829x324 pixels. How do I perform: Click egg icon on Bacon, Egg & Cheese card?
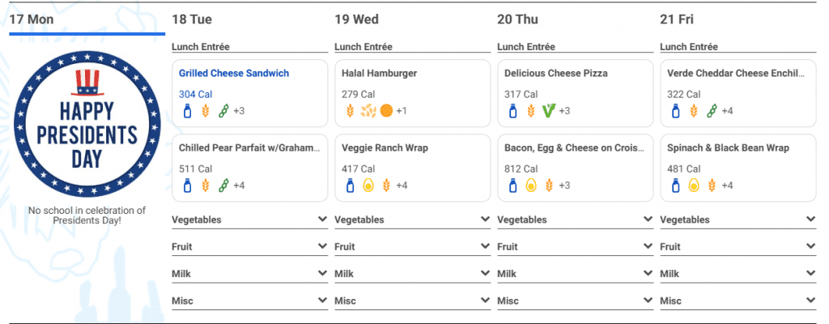tap(531, 185)
